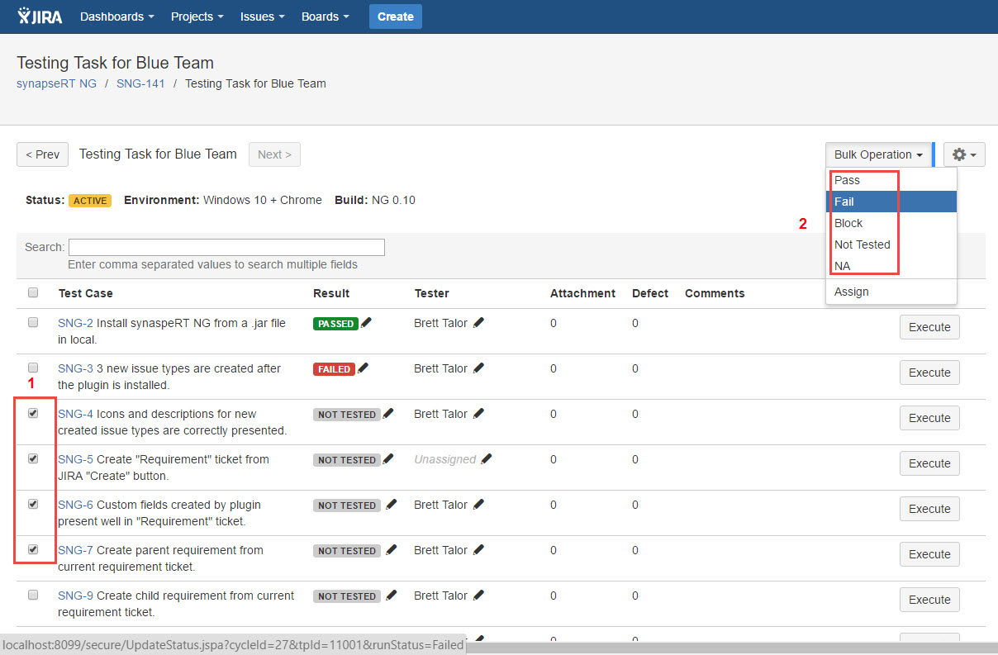Screen dimensions: 998x655
Task: Execute the SNG-7 test case
Action: [x=929, y=554]
